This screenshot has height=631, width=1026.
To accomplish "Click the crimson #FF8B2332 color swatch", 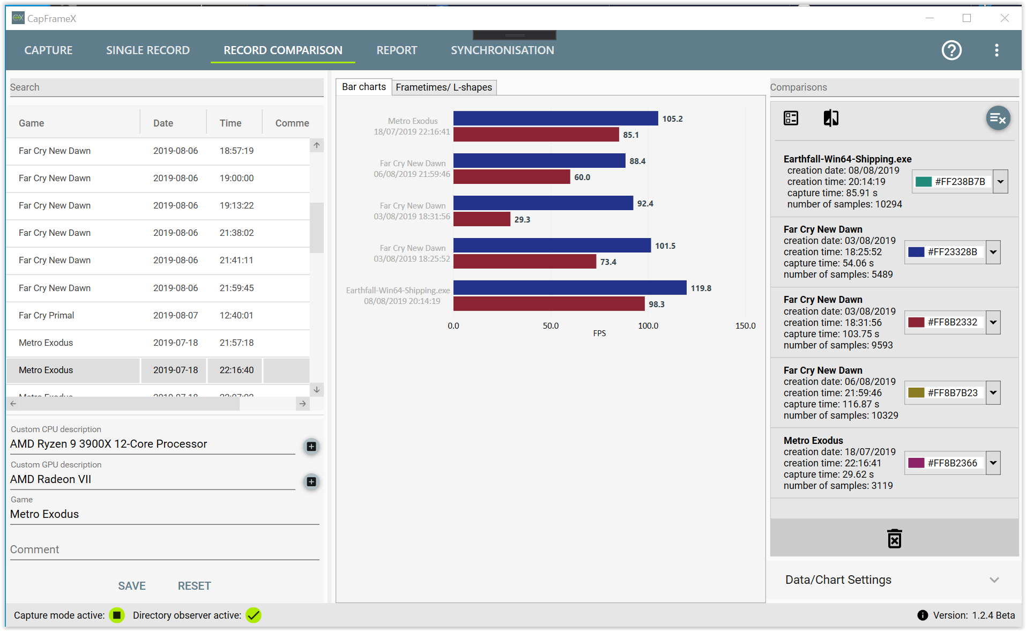I will [x=916, y=322].
